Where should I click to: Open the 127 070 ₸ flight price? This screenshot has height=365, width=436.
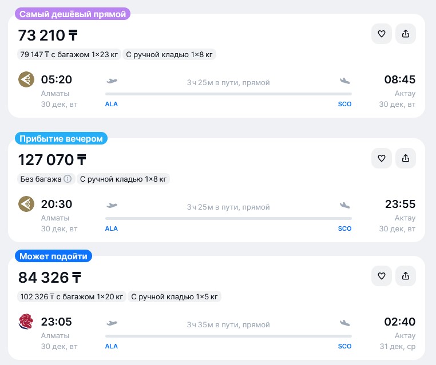53,160
